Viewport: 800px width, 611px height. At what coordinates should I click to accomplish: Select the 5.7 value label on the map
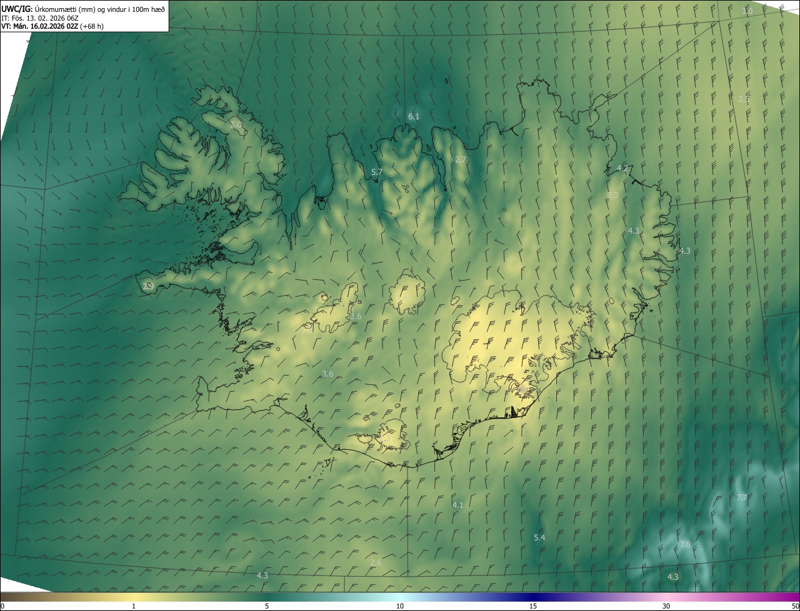click(377, 172)
